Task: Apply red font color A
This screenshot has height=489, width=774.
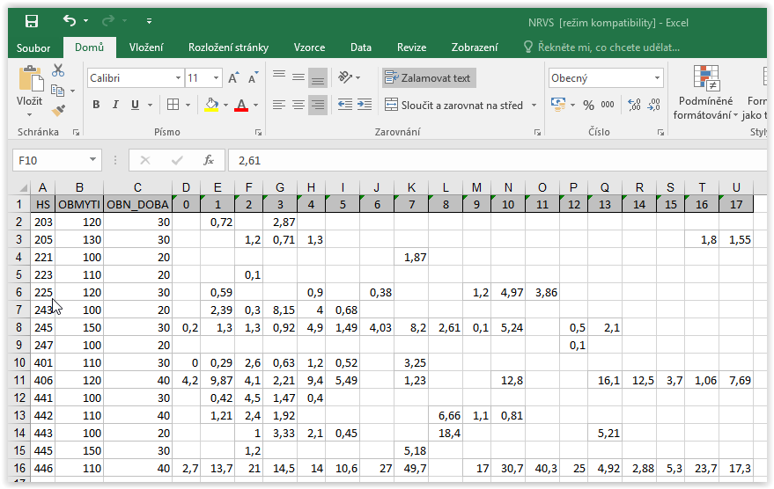Action: 241,105
